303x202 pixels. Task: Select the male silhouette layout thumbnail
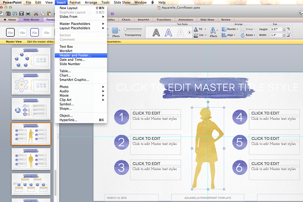[x=31, y=159]
